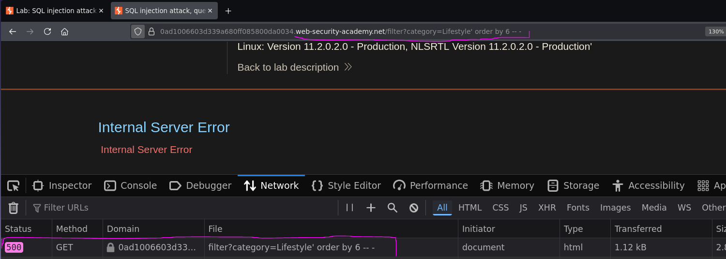The image size is (726, 259).
Task: Filter requests by HTML
Action: coord(470,208)
